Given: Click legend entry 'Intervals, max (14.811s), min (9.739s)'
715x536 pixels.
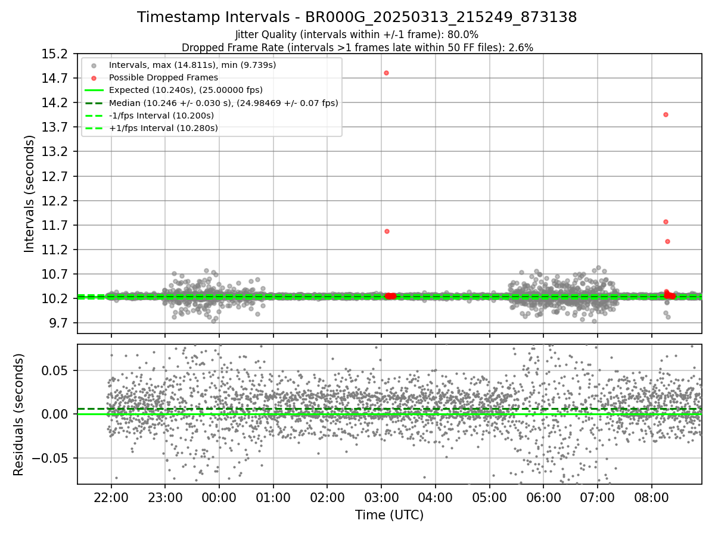Looking at the screenshot, I should point(192,65).
